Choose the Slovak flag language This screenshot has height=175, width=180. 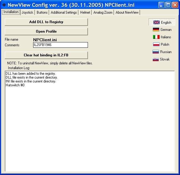(156, 59)
